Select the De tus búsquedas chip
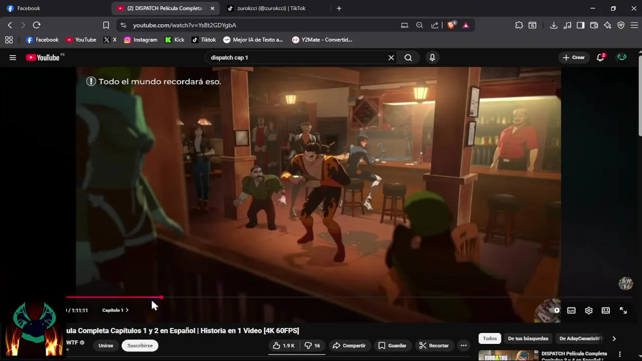Screen dimensions: 642x361 528,338
